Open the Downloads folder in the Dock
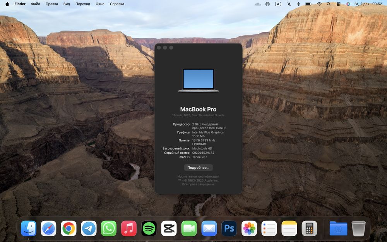Screen dimensions: 387x242 338,228
